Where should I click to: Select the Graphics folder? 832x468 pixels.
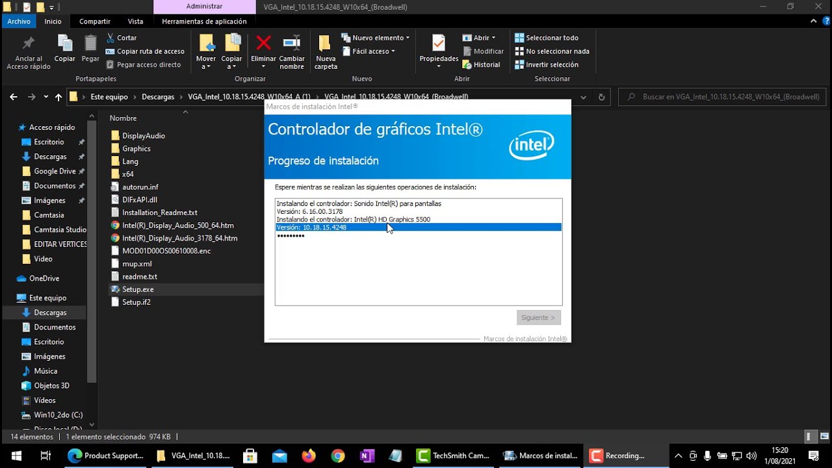pos(136,149)
